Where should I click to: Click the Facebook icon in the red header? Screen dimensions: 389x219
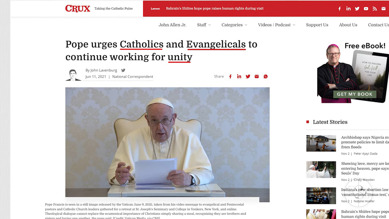point(339,9)
